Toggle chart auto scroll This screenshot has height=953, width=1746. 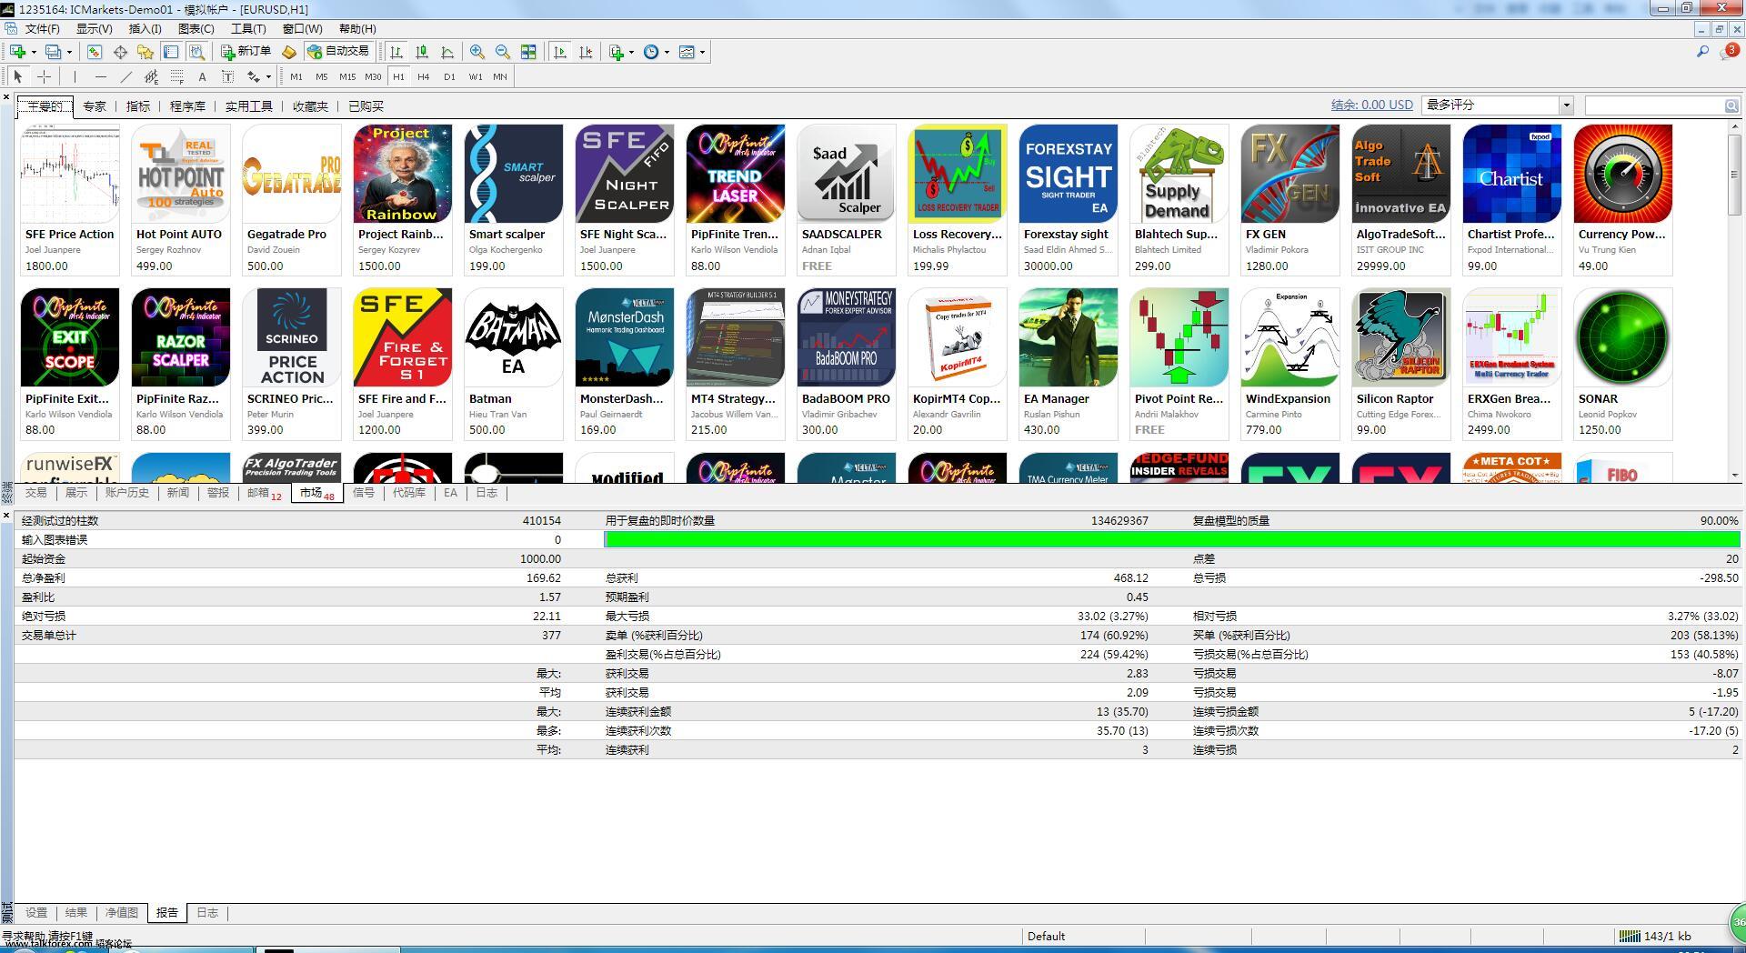point(560,52)
